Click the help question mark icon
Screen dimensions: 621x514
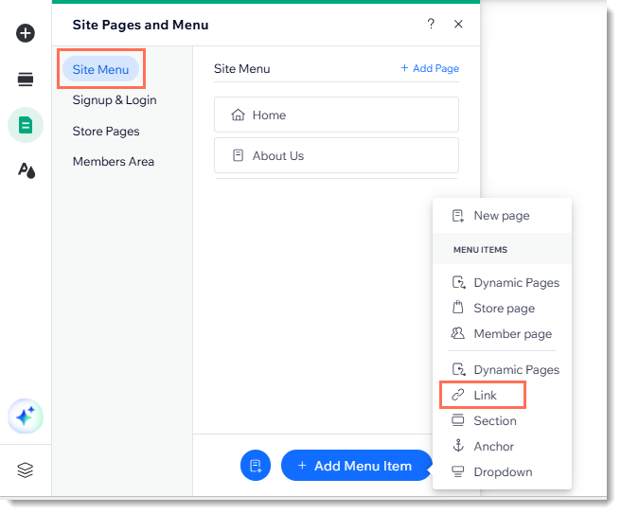click(431, 25)
